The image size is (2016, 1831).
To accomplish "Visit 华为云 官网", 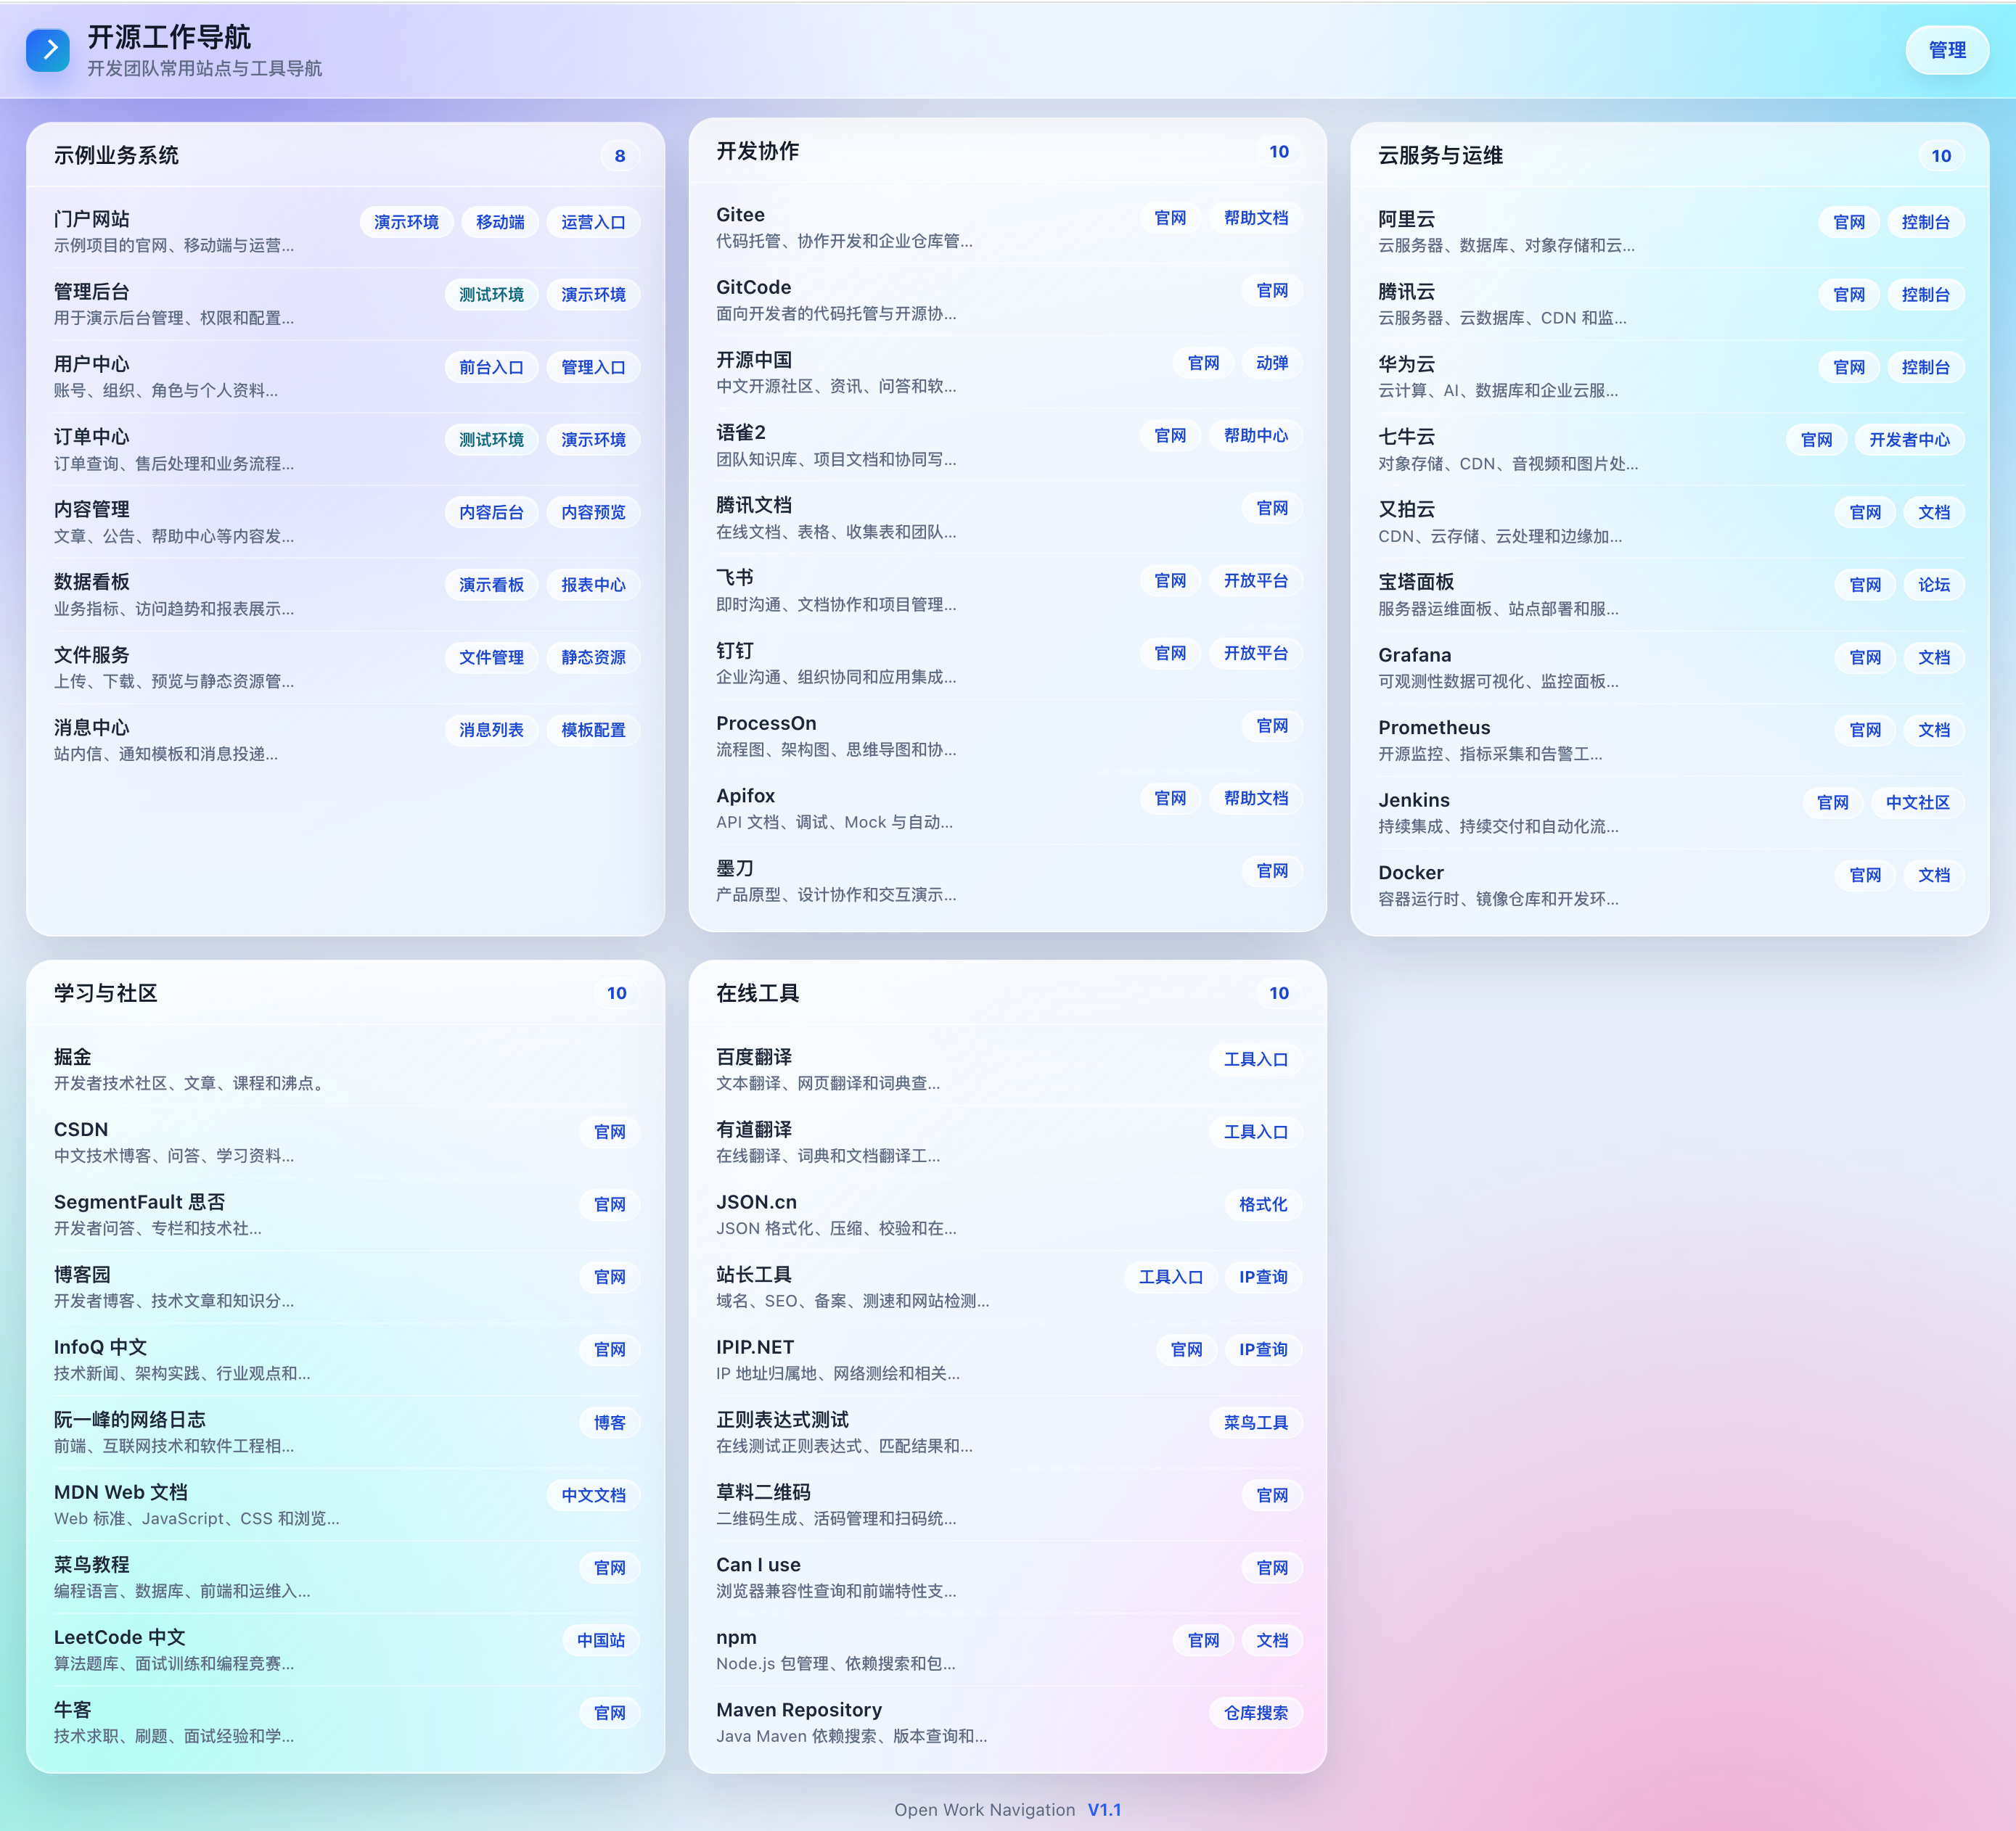I will pos(1849,367).
